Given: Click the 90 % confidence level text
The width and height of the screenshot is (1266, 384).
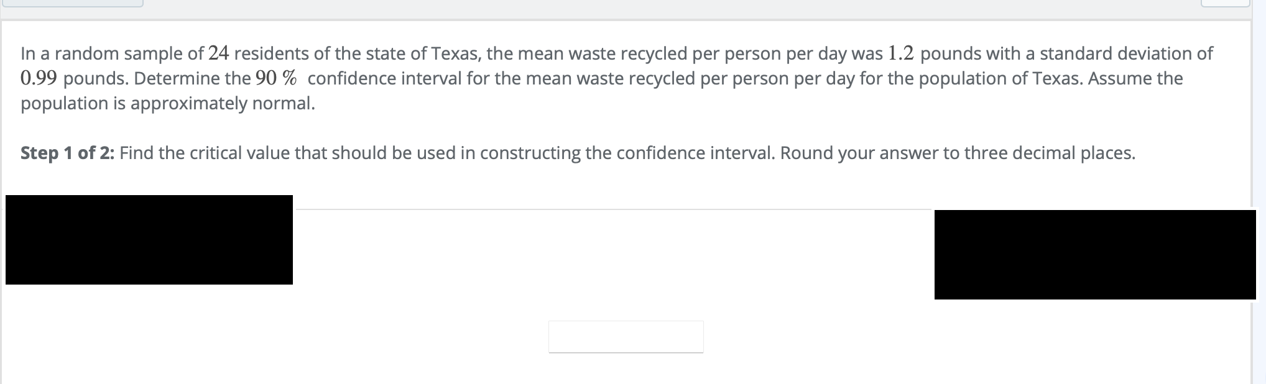Looking at the screenshot, I should pos(276,78).
